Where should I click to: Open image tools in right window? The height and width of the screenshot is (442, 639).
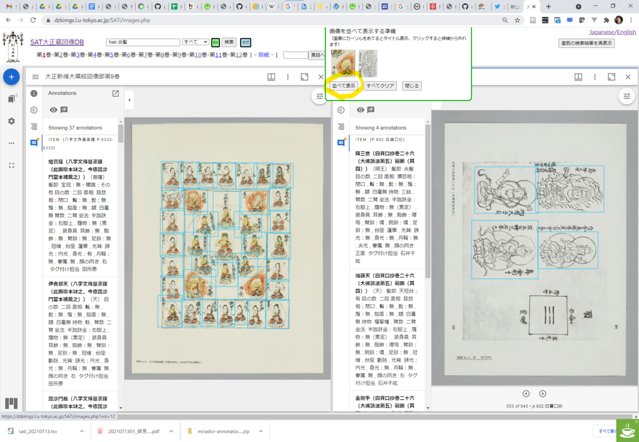coord(627,96)
